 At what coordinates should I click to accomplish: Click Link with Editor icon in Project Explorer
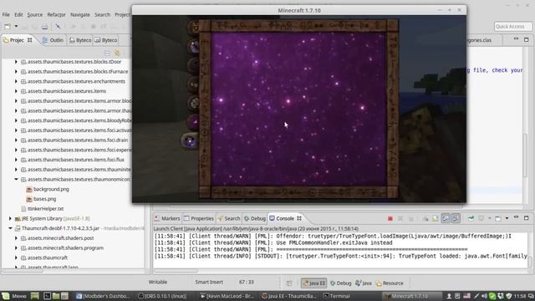coord(117,54)
